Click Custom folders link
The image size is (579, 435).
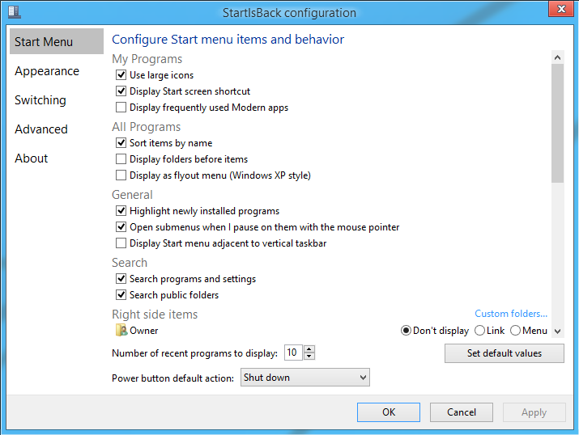click(511, 314)
